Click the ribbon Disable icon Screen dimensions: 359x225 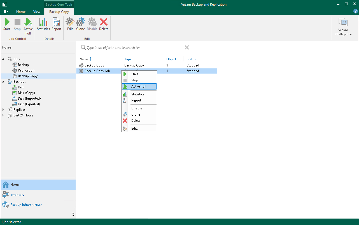click(x=92, y=24)
